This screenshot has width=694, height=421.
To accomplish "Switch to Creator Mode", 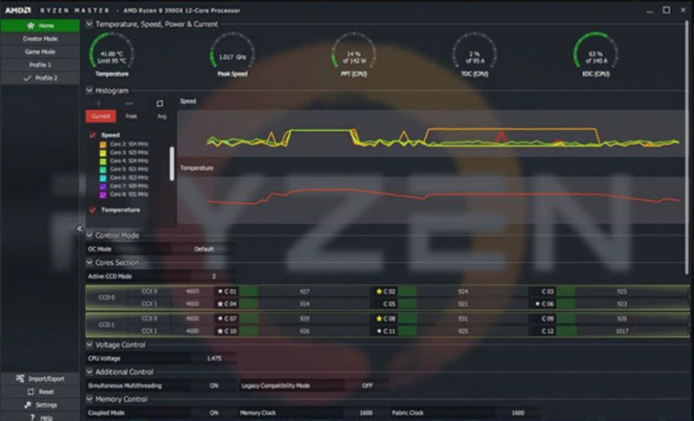I will click(x=40, y=38).
